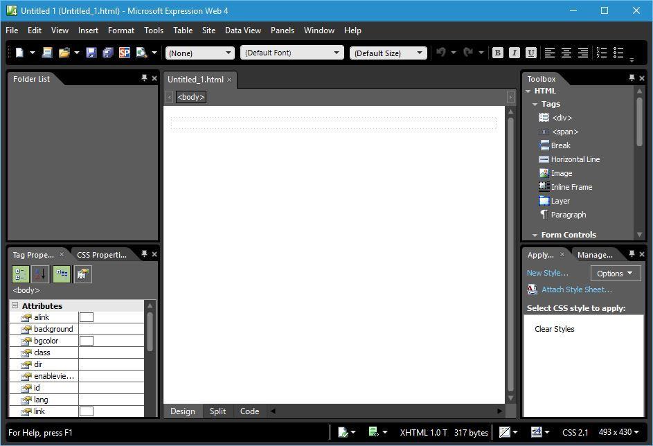653x446 pixels.
Task: Collapse the Form Controls group
Action: pos(535,235)
